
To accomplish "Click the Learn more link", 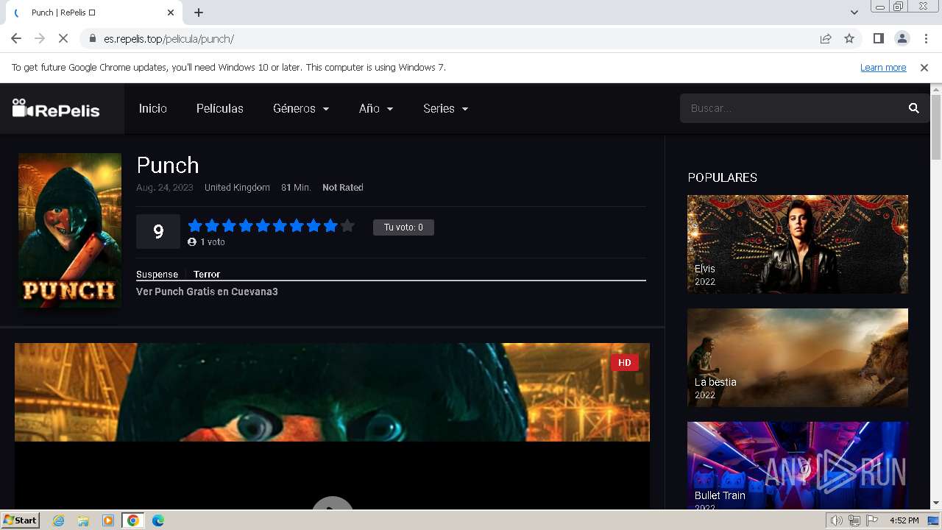I will coord(883,67).
